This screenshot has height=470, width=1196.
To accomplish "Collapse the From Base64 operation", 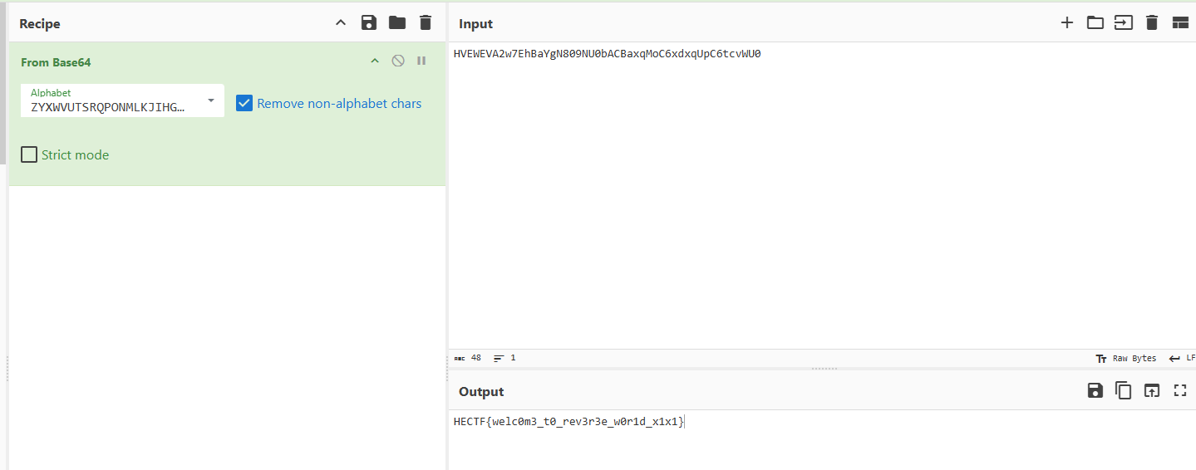I will [x=375, y=61].
